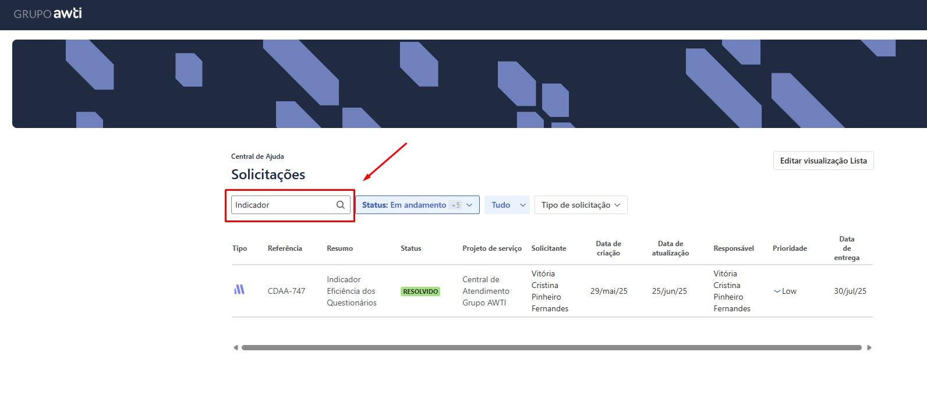Click the Solicitações page heading
Screen dimensions: 927x416
click(x=268, y=175)
